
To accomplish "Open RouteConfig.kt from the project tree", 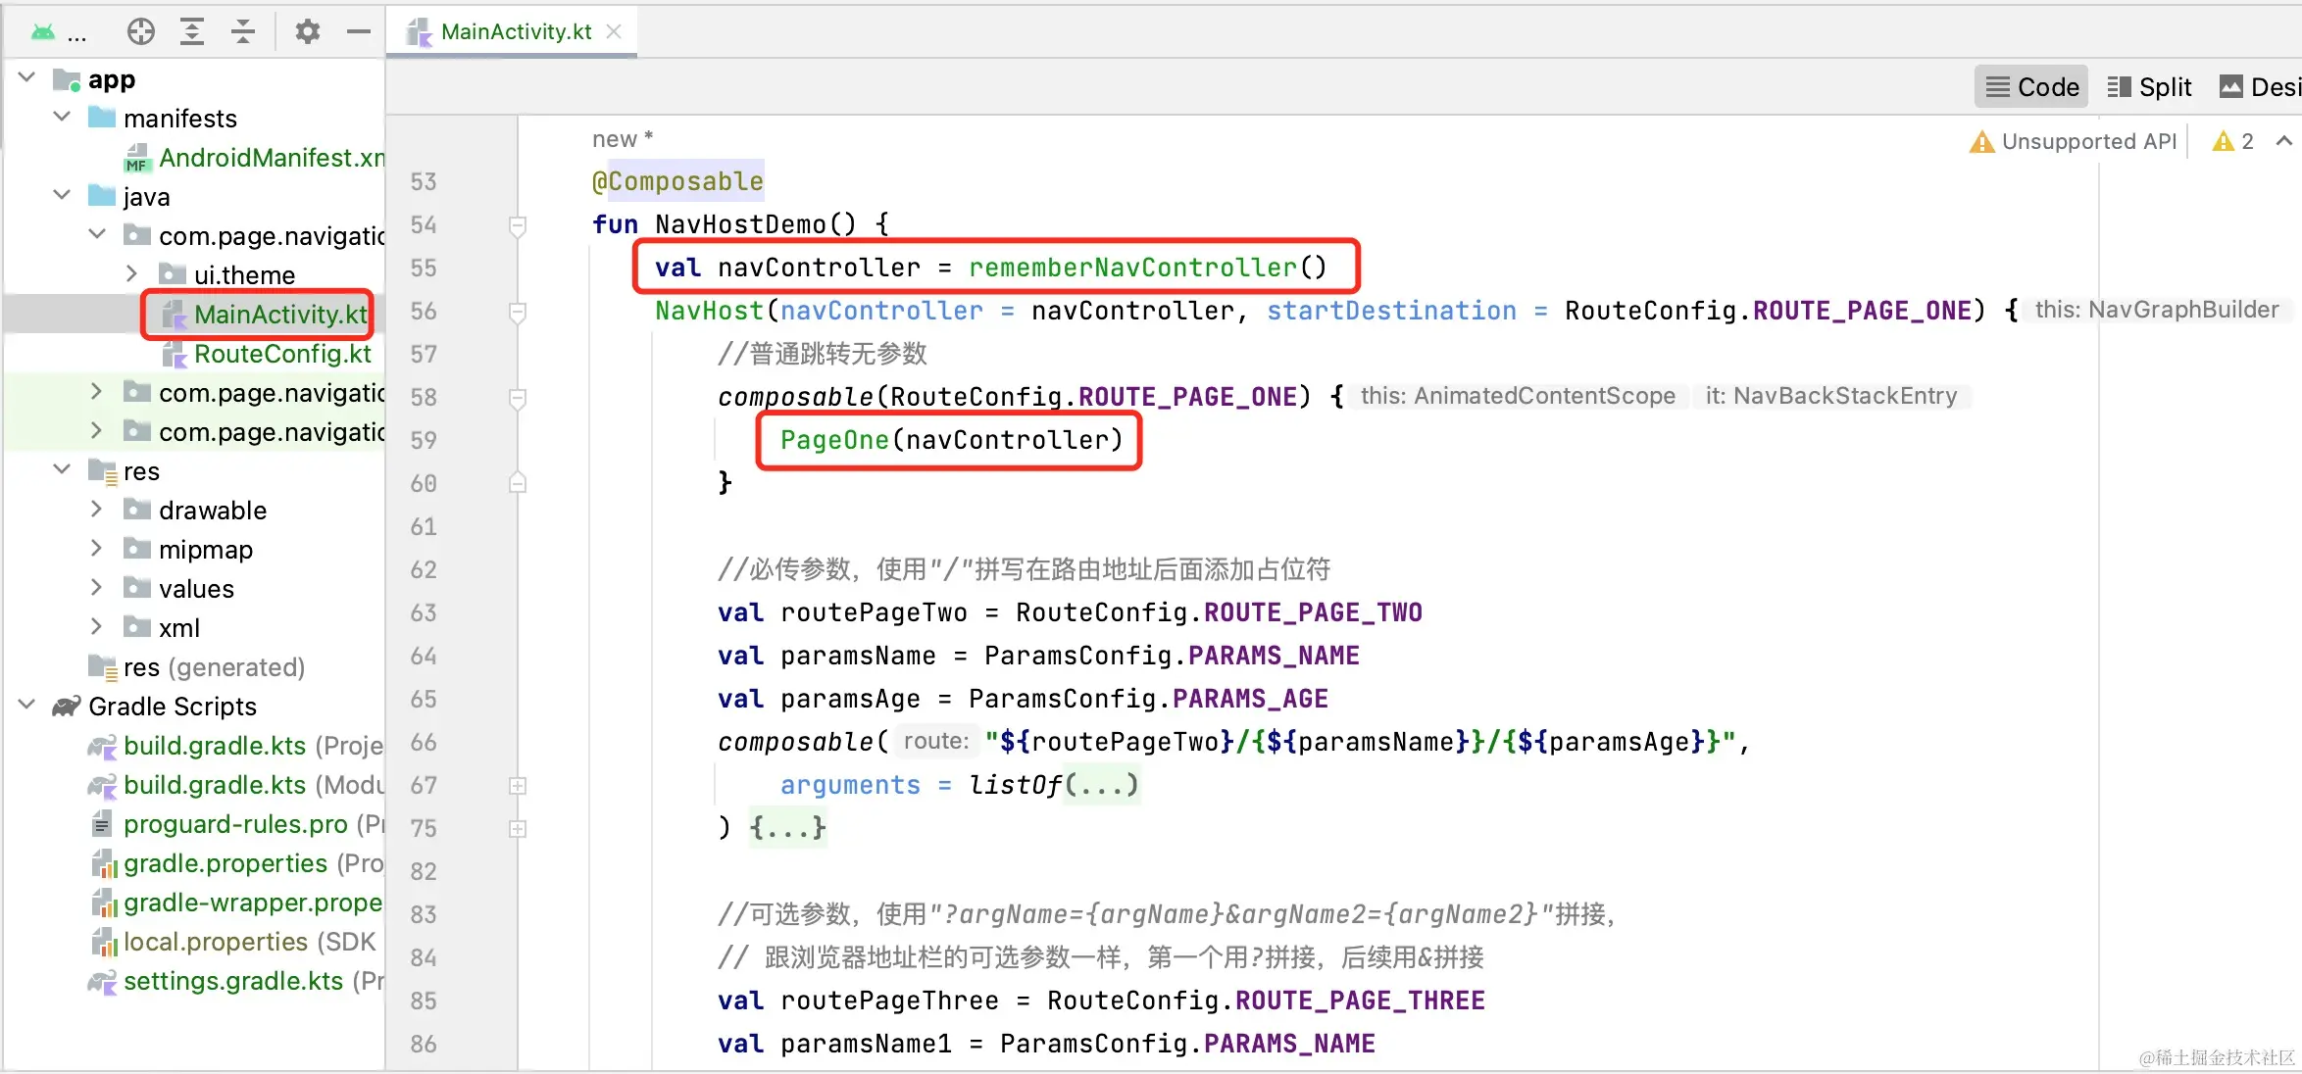I will [281, 354].
